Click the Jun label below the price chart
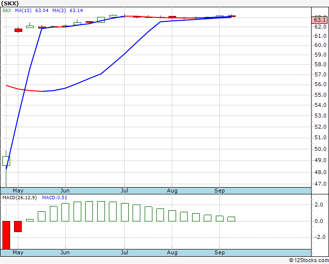329x264 pixels. coord(64,191)
